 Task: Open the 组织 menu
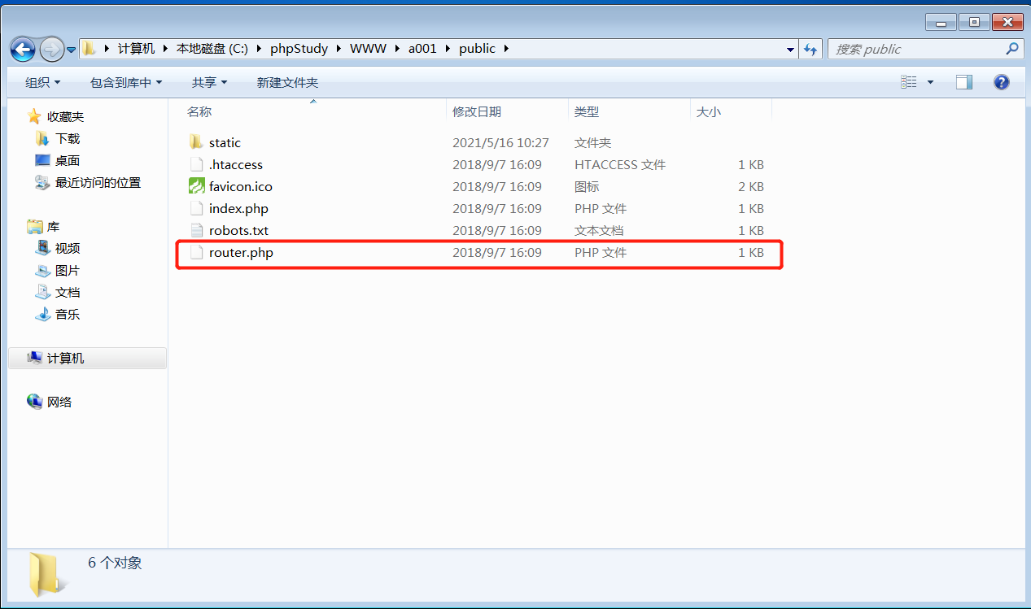pos(42,82)
